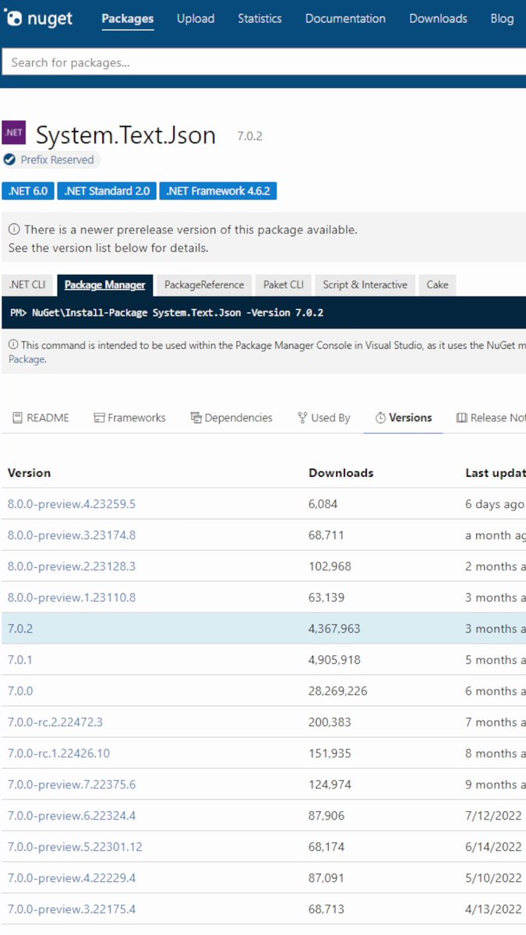This screenshot has height=935, width=526.
Task: Click the 6,084 downloads cell
Action: (x=323, y=504)
